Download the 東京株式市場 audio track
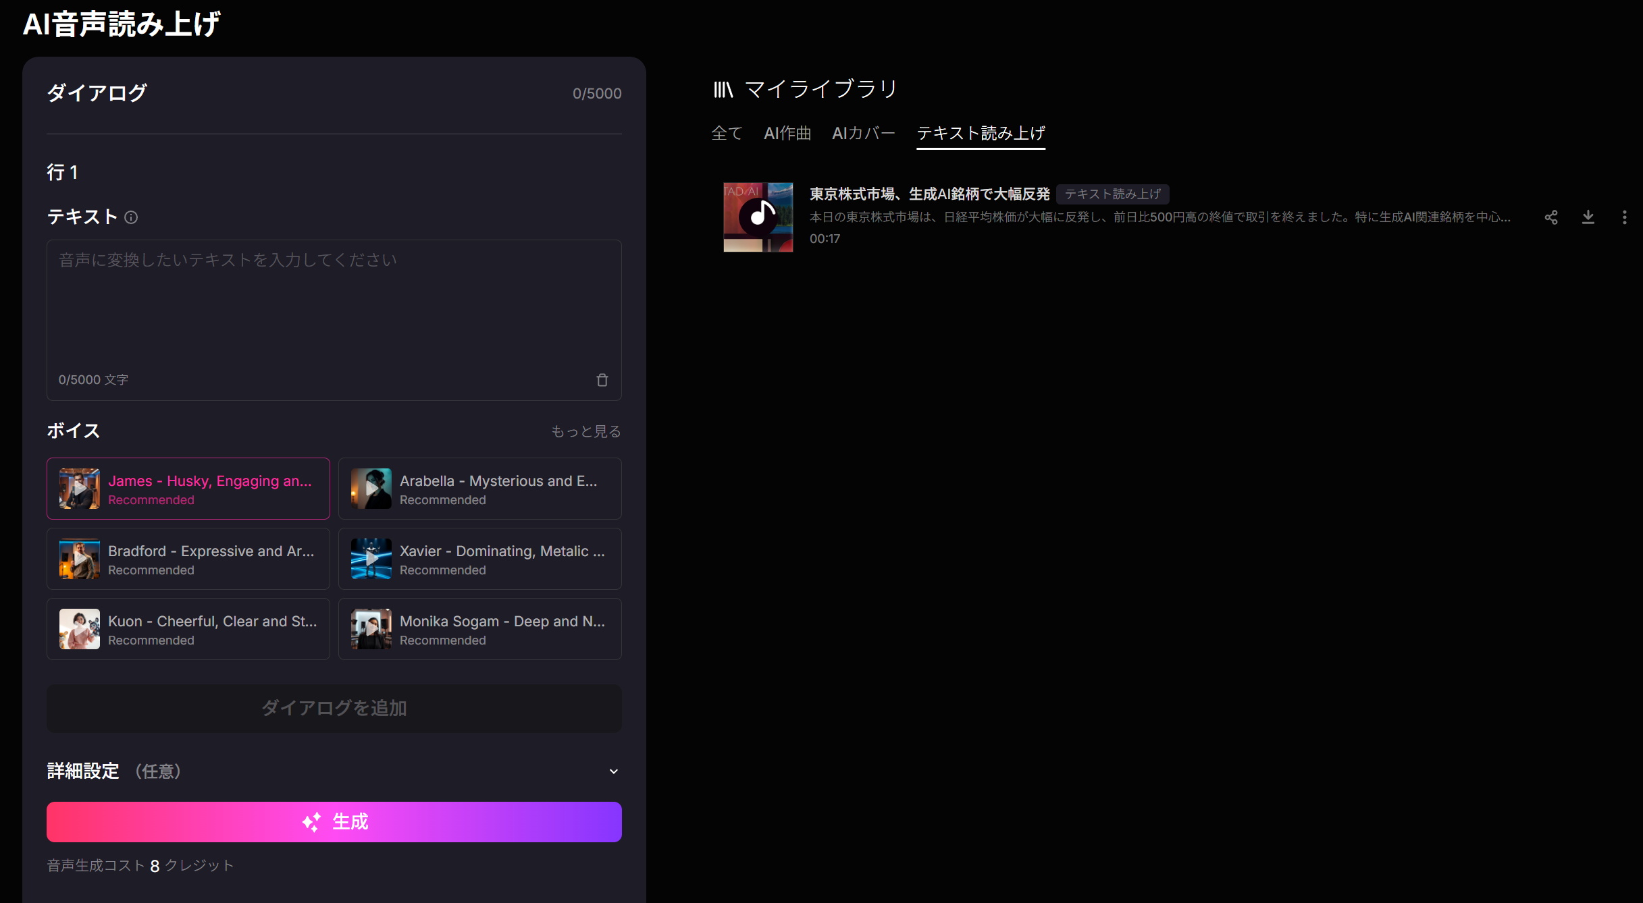This screenshot has height=903, width=1643. [x=1588, y=217]
